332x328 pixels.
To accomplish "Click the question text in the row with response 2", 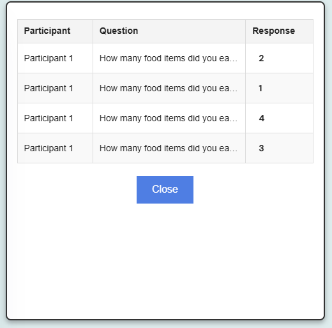I will [x=169, y=58].
